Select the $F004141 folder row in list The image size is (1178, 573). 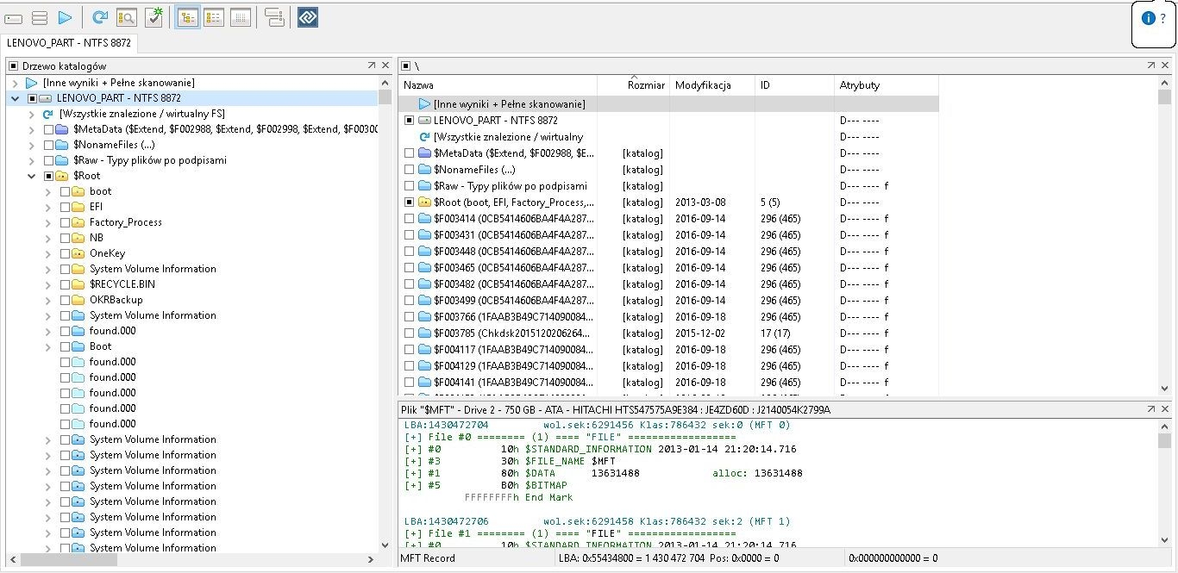[x=669, y=383]
